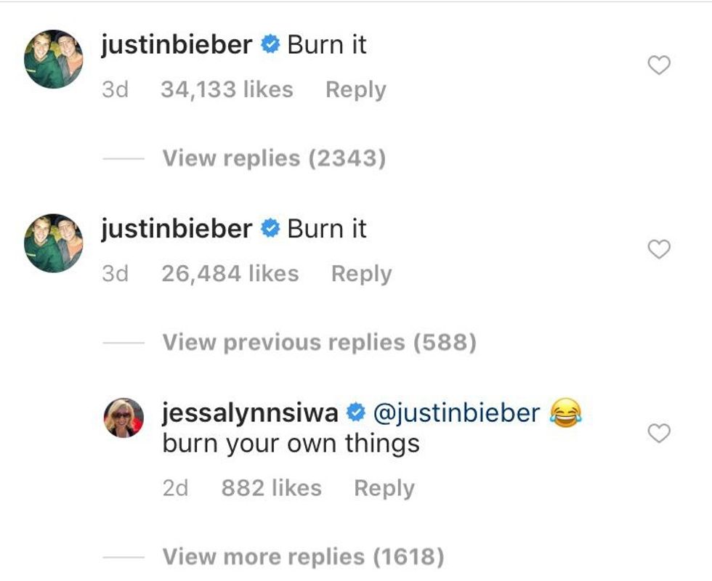Like the Burn it comment with 26,484 likes
The image size is (712, 581).
coord(658,250)
